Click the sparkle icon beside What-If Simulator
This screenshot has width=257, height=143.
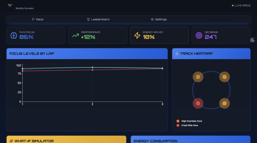pos(11,141)
